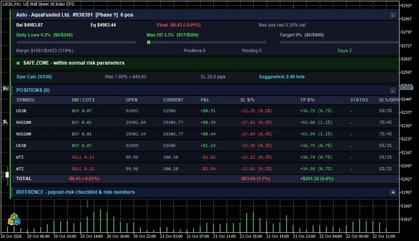Viewport: 419px width, 241px height.
Task: Click the 52507 current price label
Action: pyautogui.click(x=407, y=87)
